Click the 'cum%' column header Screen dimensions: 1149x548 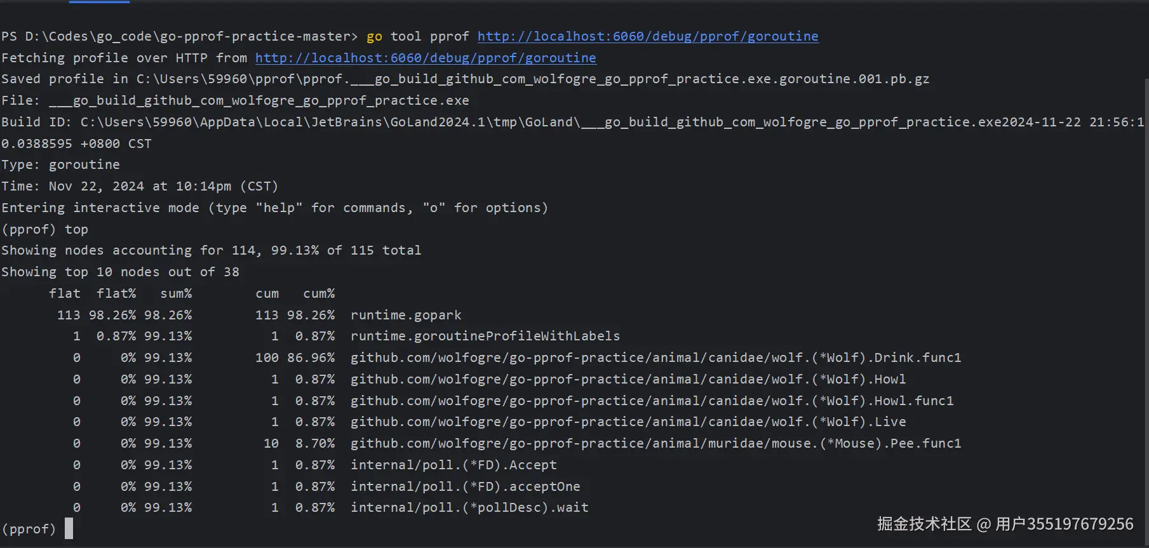click(319, 293)
